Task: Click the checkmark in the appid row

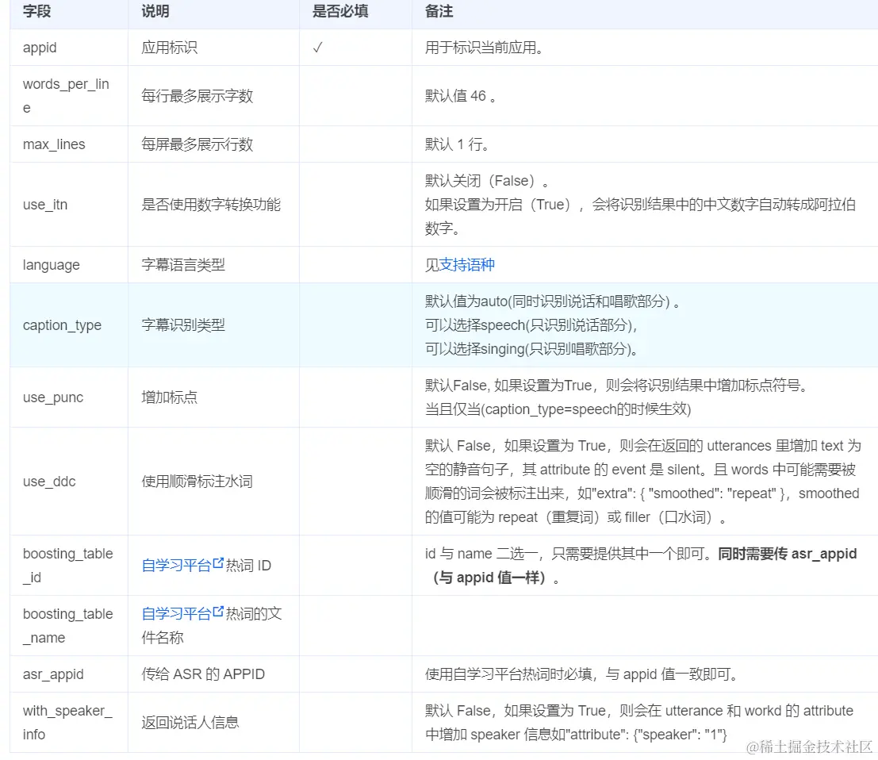Action: point(317,48)
